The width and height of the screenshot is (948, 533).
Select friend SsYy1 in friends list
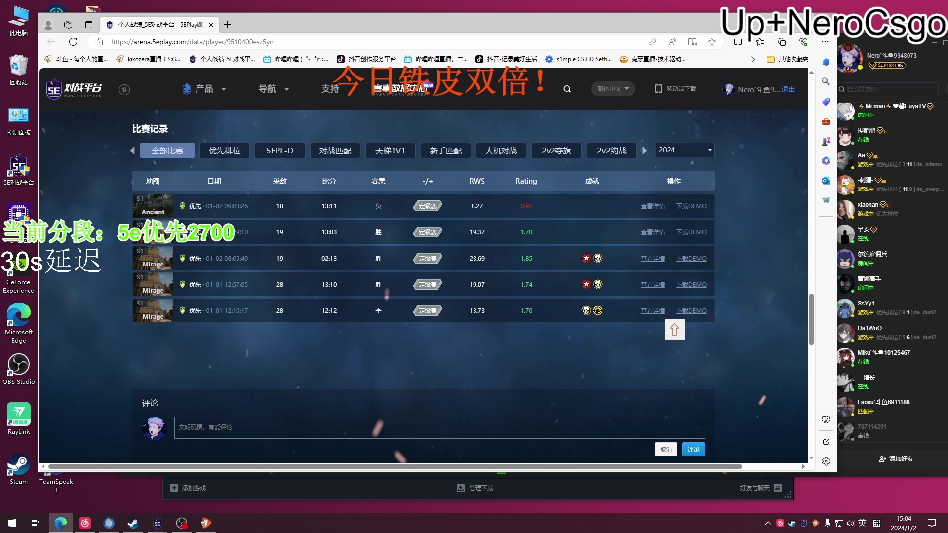tap(892, 308)
